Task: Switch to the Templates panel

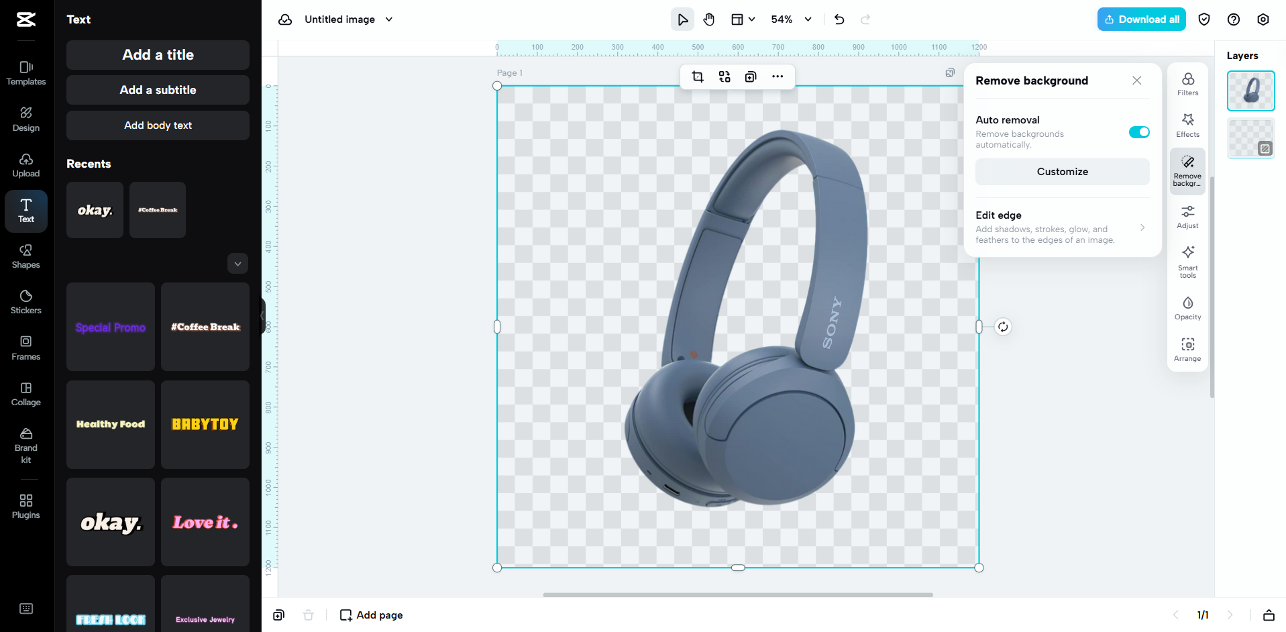Action: pyautogui.click(x=25, y=72)
